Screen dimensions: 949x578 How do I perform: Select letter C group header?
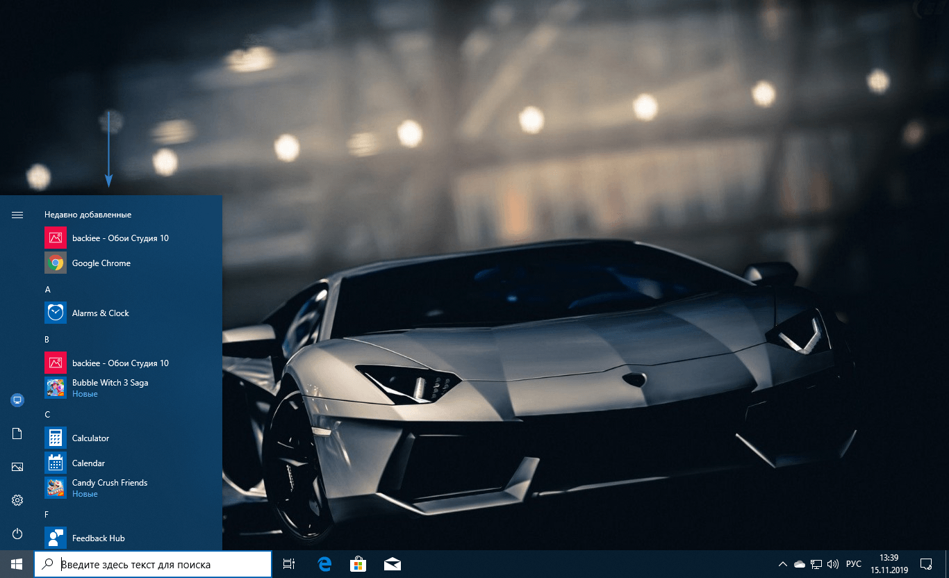(x=48, y=415)
